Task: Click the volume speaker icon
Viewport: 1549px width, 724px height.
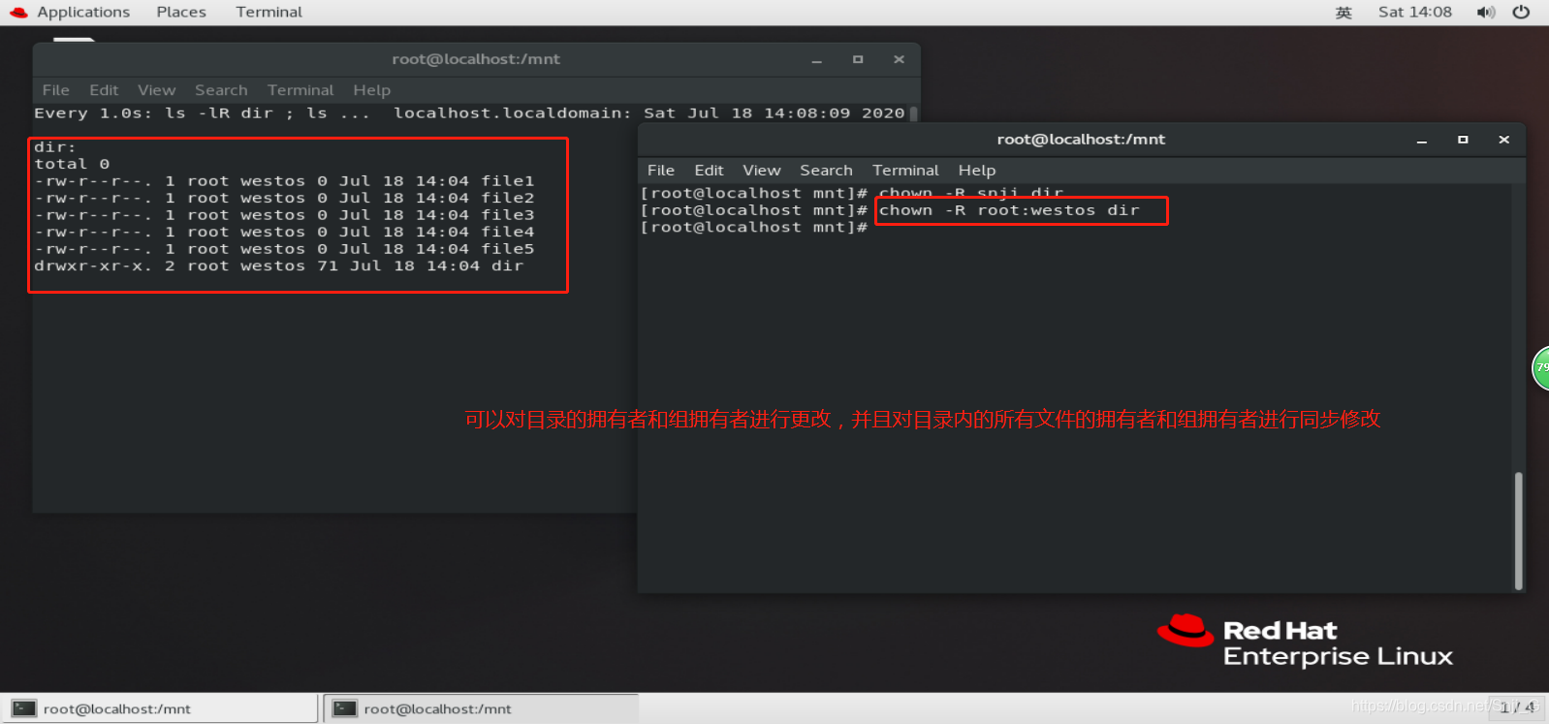Action: [1485, 13]
